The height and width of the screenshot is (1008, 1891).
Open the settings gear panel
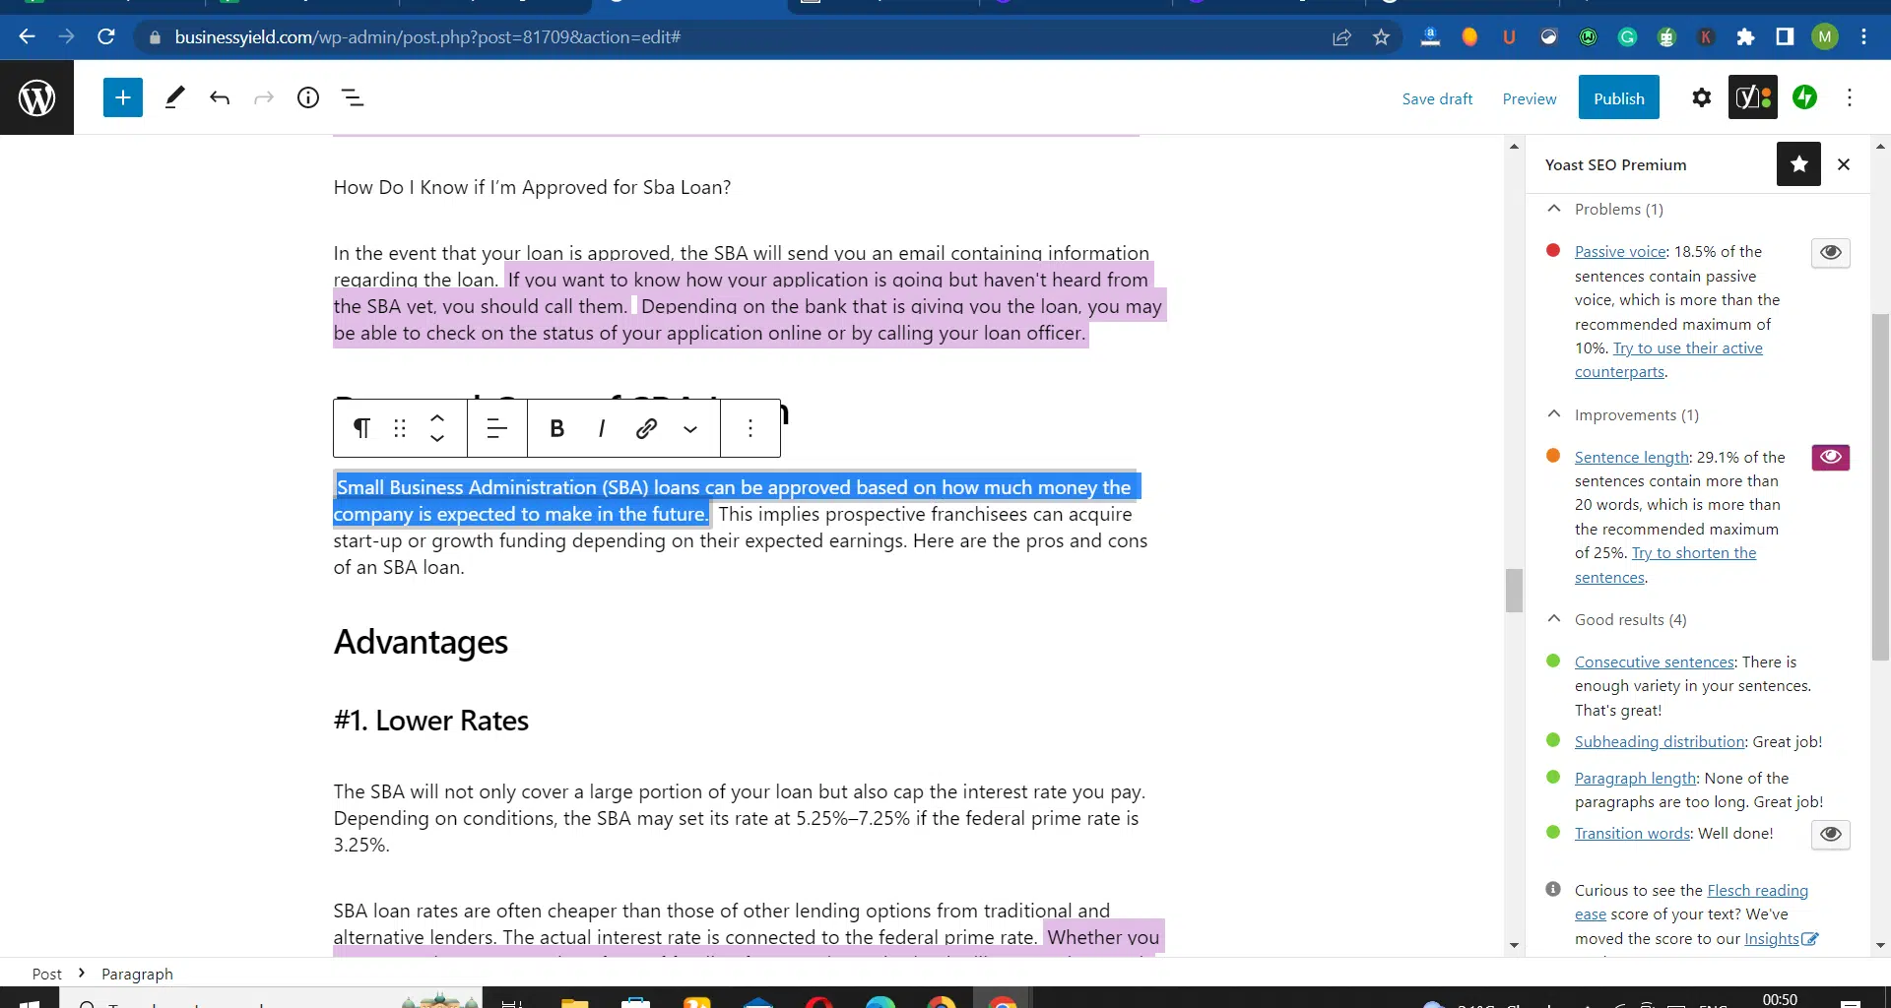pyautogui.click(x=1701, y=97)
